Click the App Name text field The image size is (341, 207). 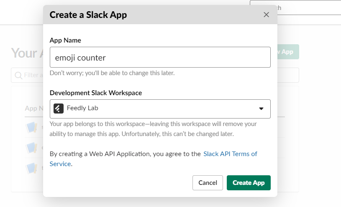pos(160,57)
